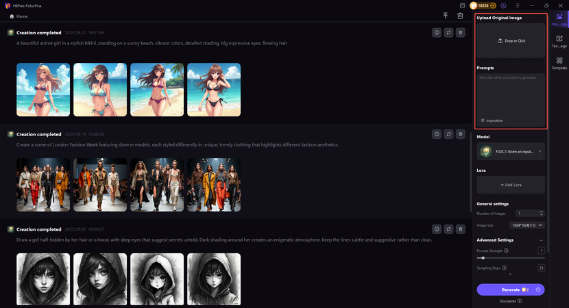The image size is (569, 308).
Task: Click the Sampling Steps info icon
Action: 504,268
